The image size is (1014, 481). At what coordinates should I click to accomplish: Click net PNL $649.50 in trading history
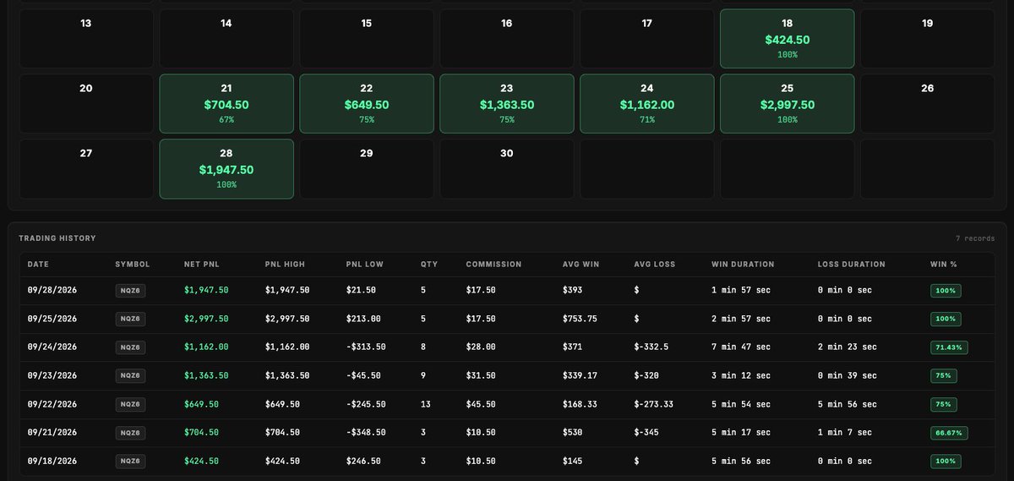pyautogui.click(x=201, y=404)
